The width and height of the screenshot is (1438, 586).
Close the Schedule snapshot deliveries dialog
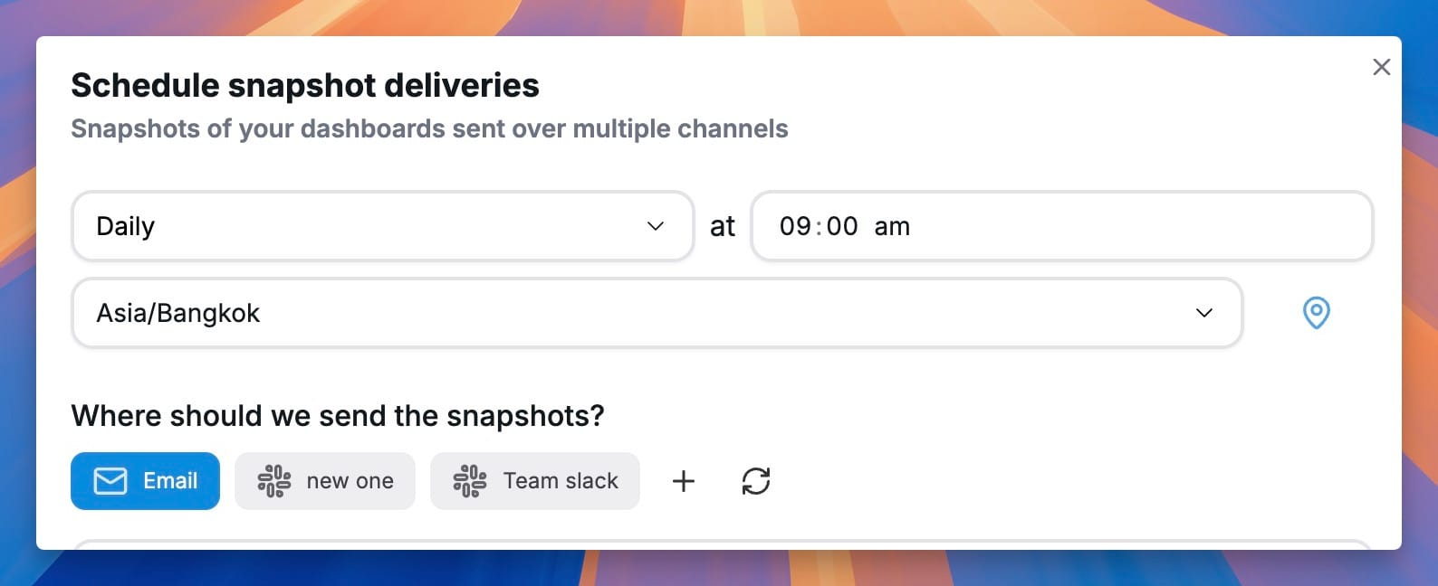[1381, 67]
